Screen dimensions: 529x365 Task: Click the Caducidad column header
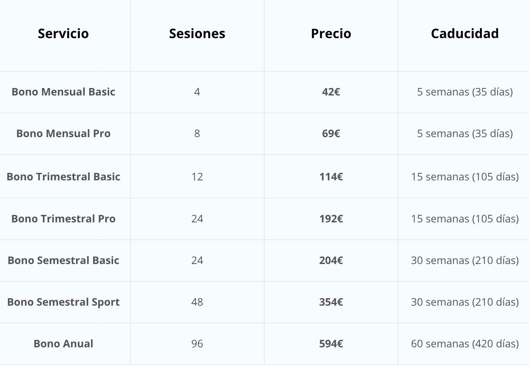click(x=465, y=34)
